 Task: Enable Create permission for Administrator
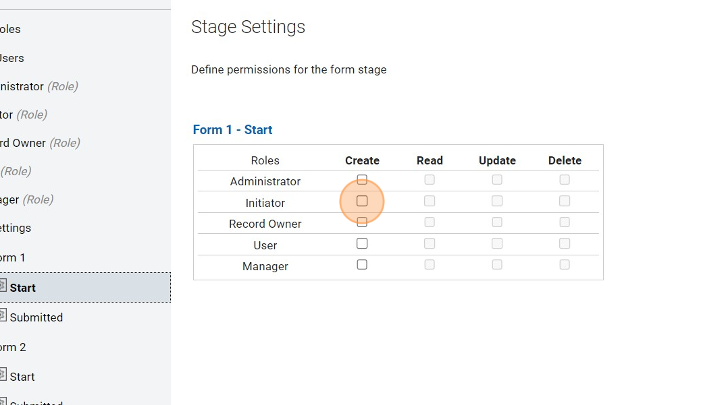tap(362, 180)
